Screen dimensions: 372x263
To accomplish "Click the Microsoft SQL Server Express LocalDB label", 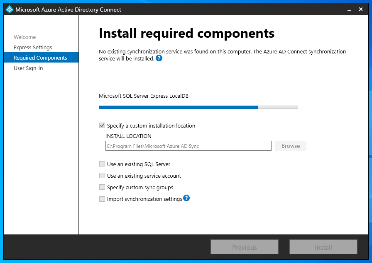I will coord(144,96).
